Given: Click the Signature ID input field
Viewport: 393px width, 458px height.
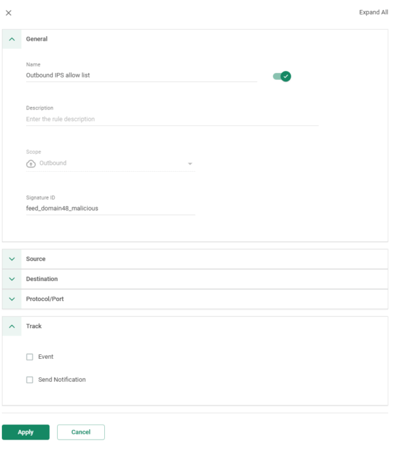Looking at the screenshot, I should pyautogui.click(x=111, y=208).
